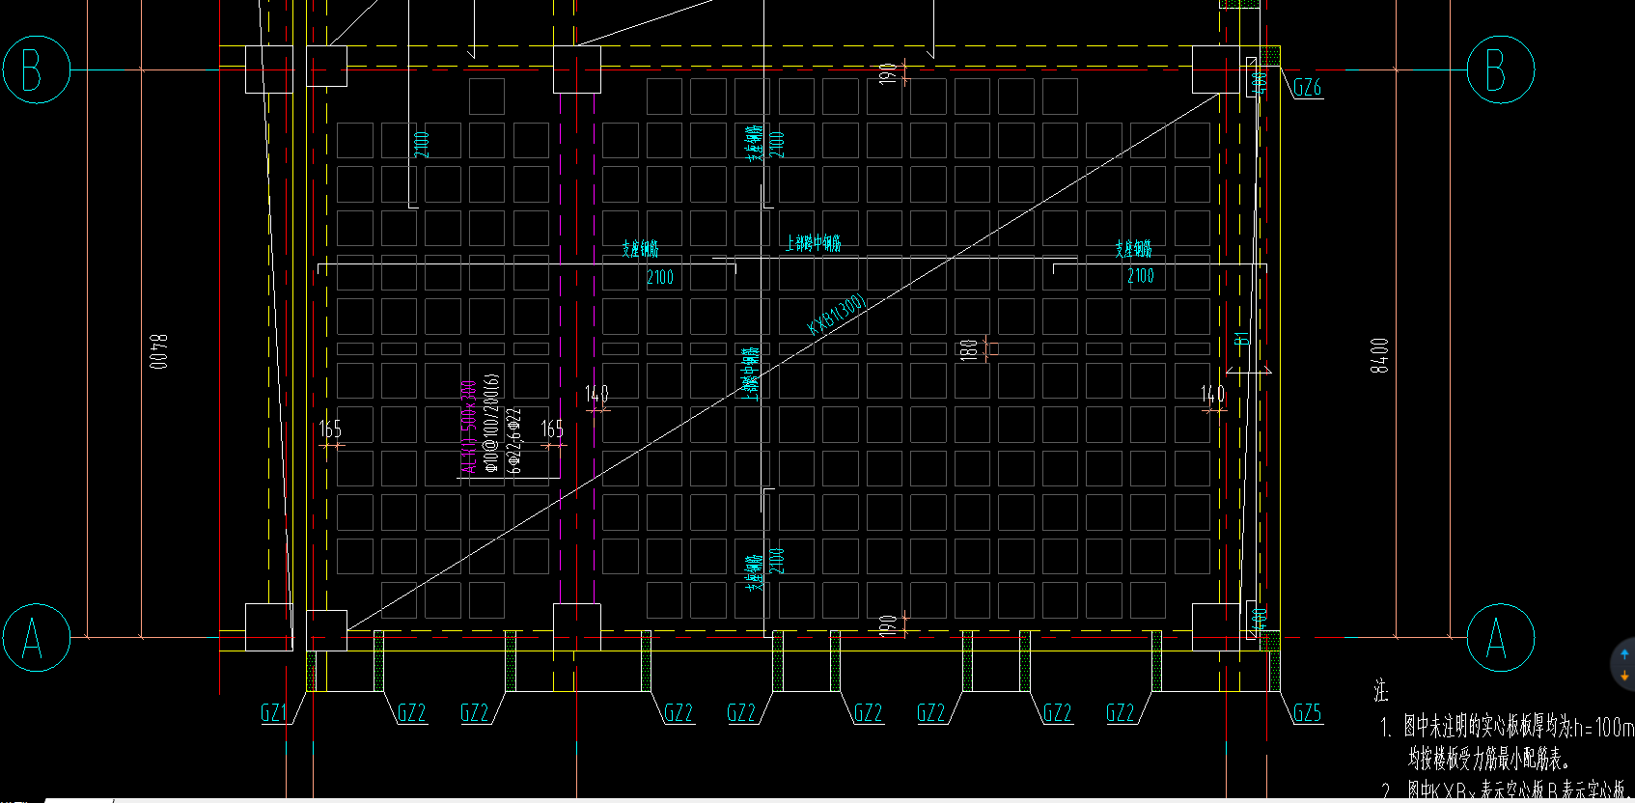Select horizontal 上部跨中钢筋 label
This screenshot has width=1635, height=803.
pyautogui.click(x=814, y=243)
